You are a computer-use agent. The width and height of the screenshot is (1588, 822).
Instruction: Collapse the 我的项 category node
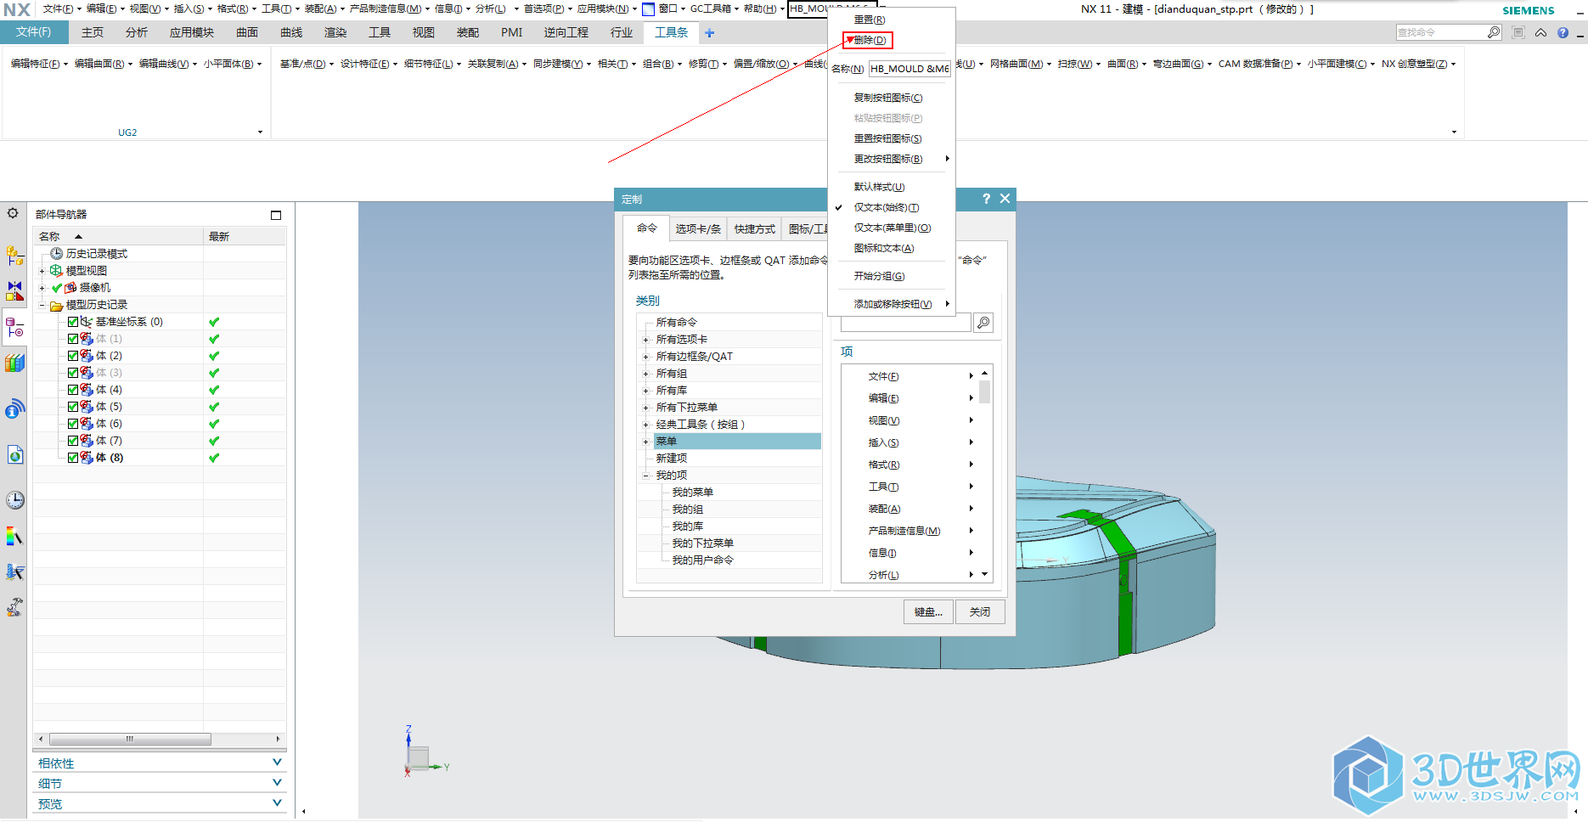click(x=645, y=476)
